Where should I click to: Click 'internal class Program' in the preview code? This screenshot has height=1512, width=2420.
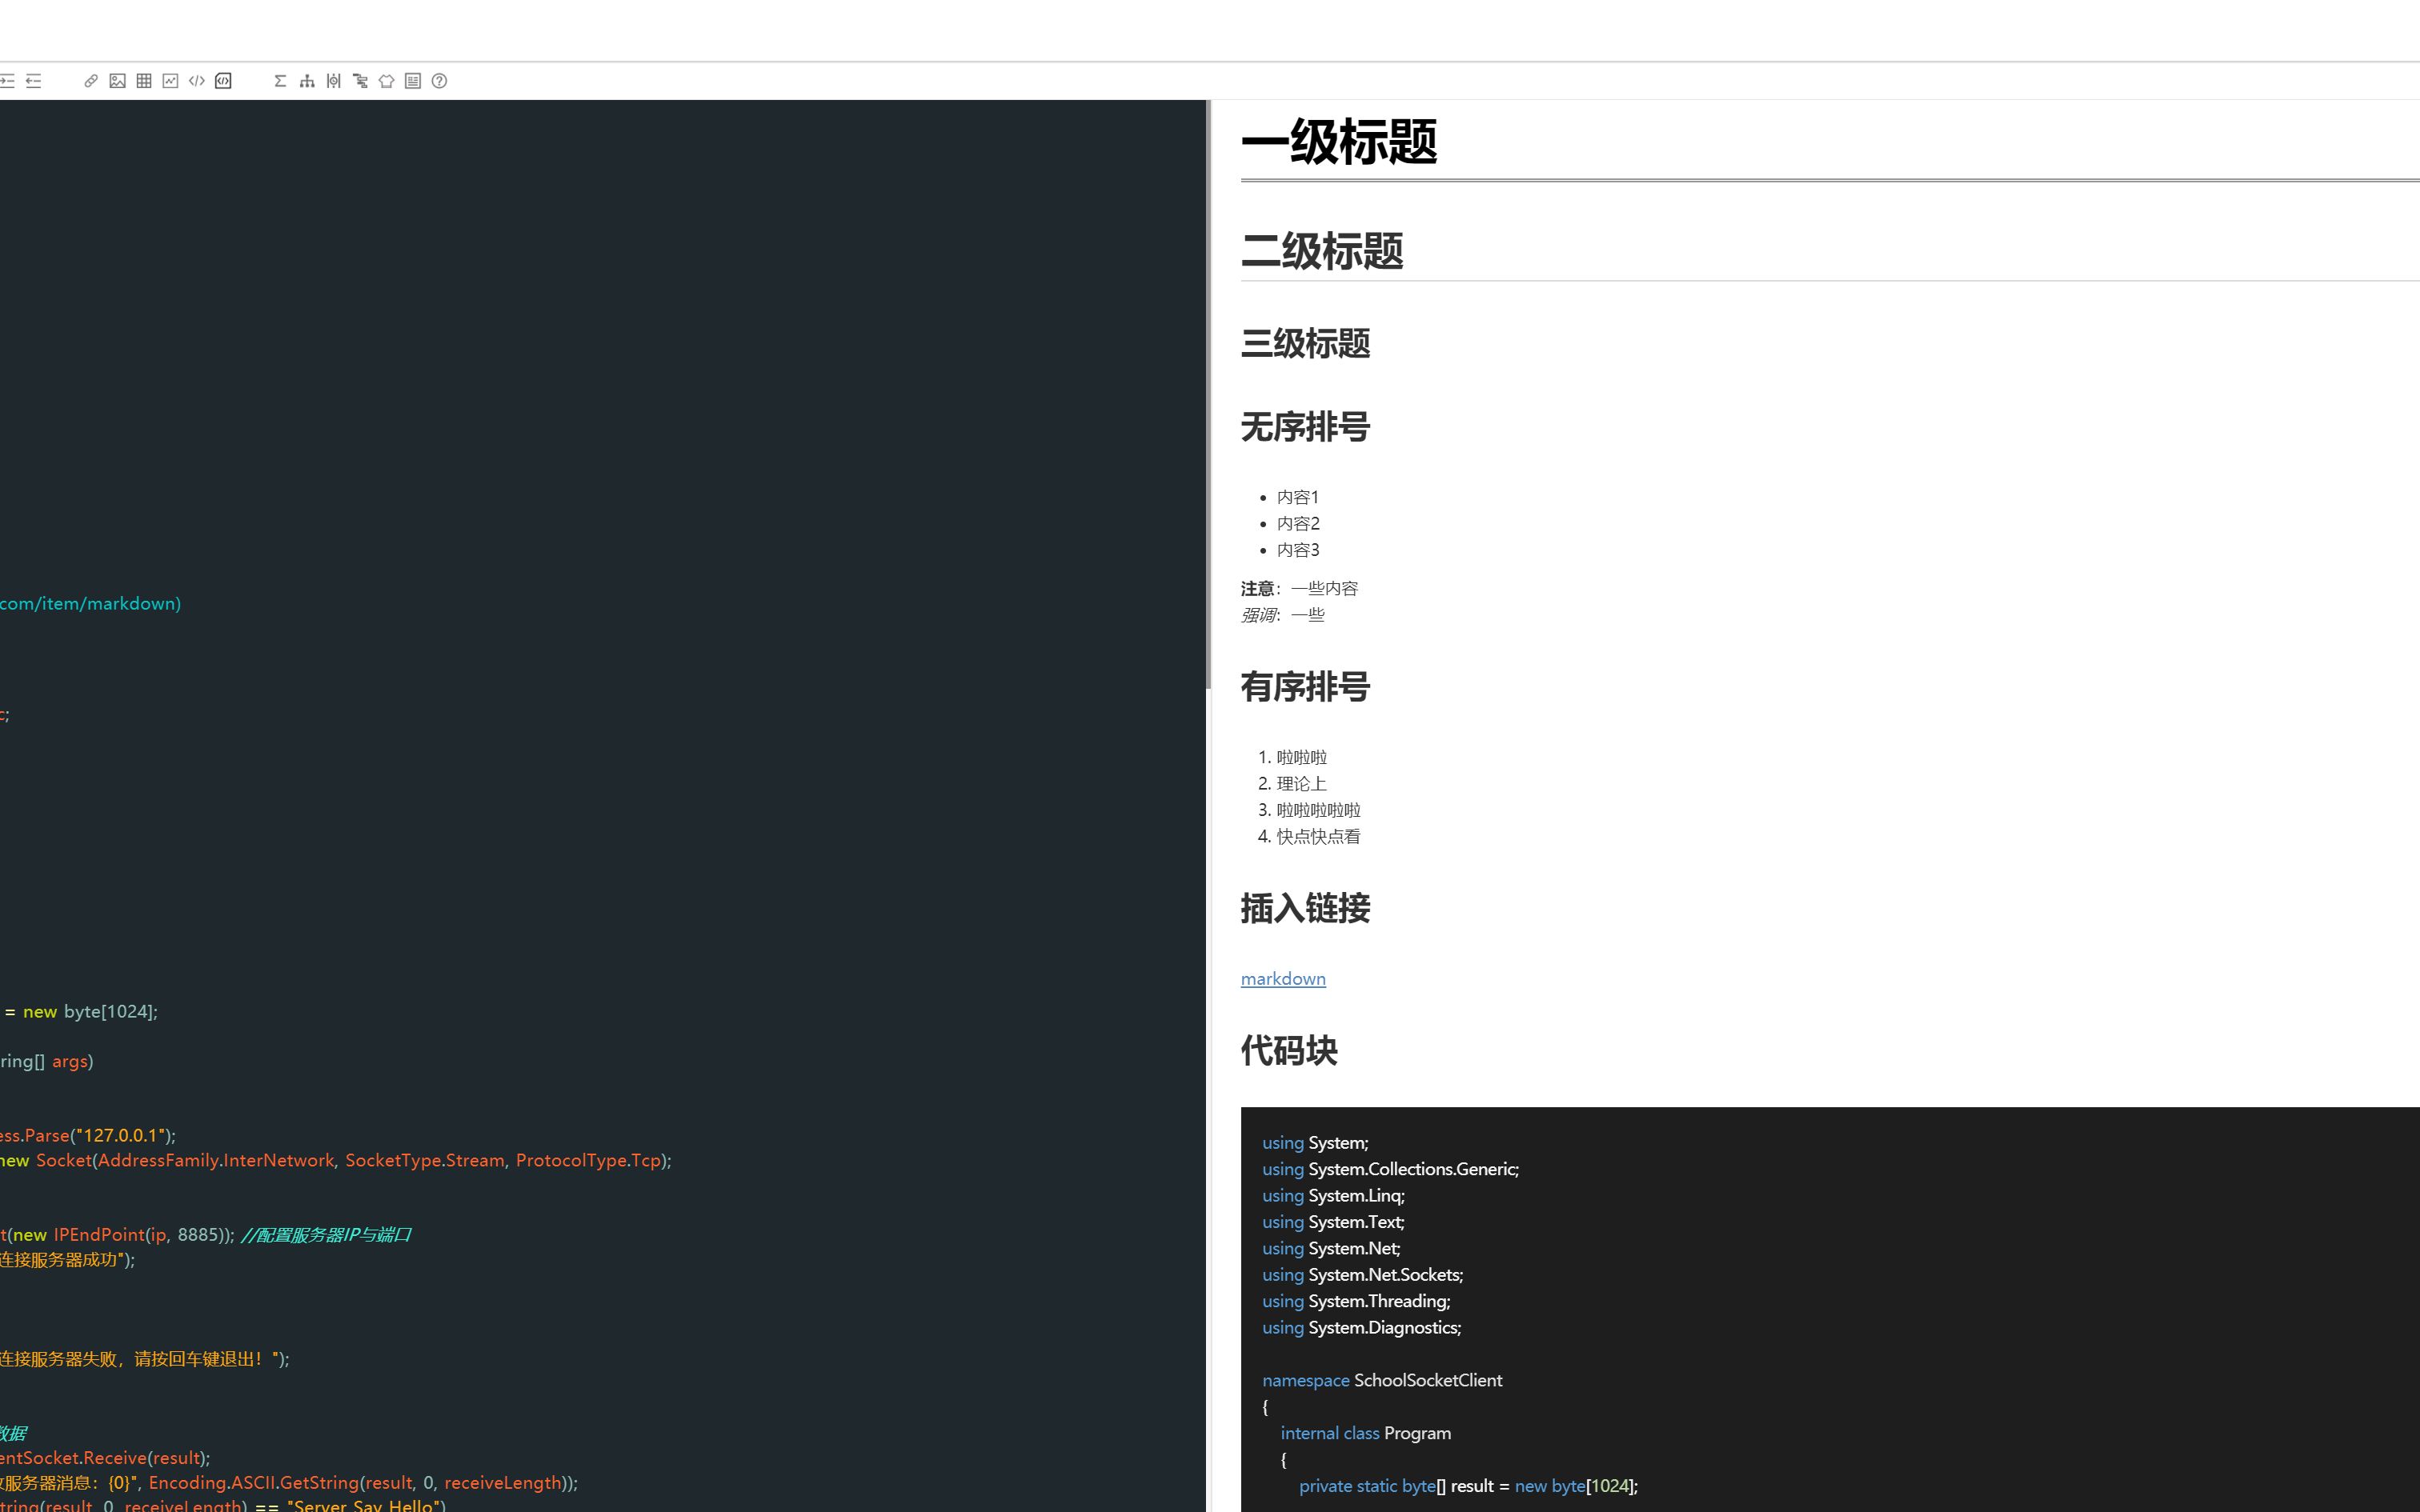point(1365,1434)
